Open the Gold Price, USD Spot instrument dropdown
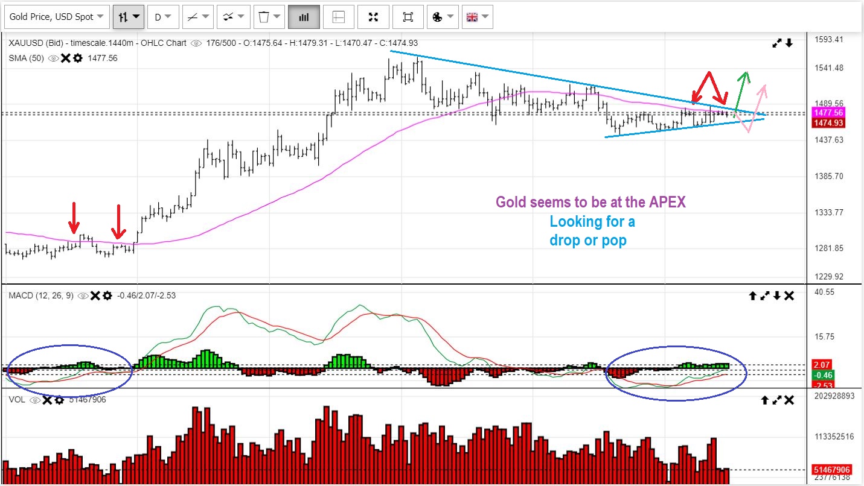Viewport: 864px width, 486px height. pos(56,17)
